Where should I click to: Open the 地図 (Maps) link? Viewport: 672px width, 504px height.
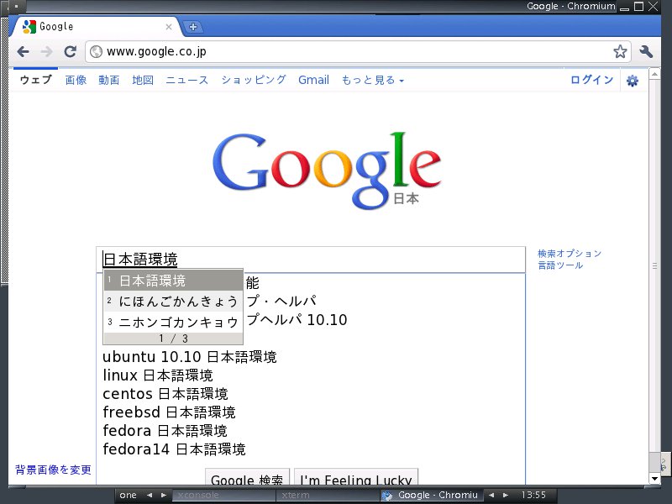[x=142, y=80]
